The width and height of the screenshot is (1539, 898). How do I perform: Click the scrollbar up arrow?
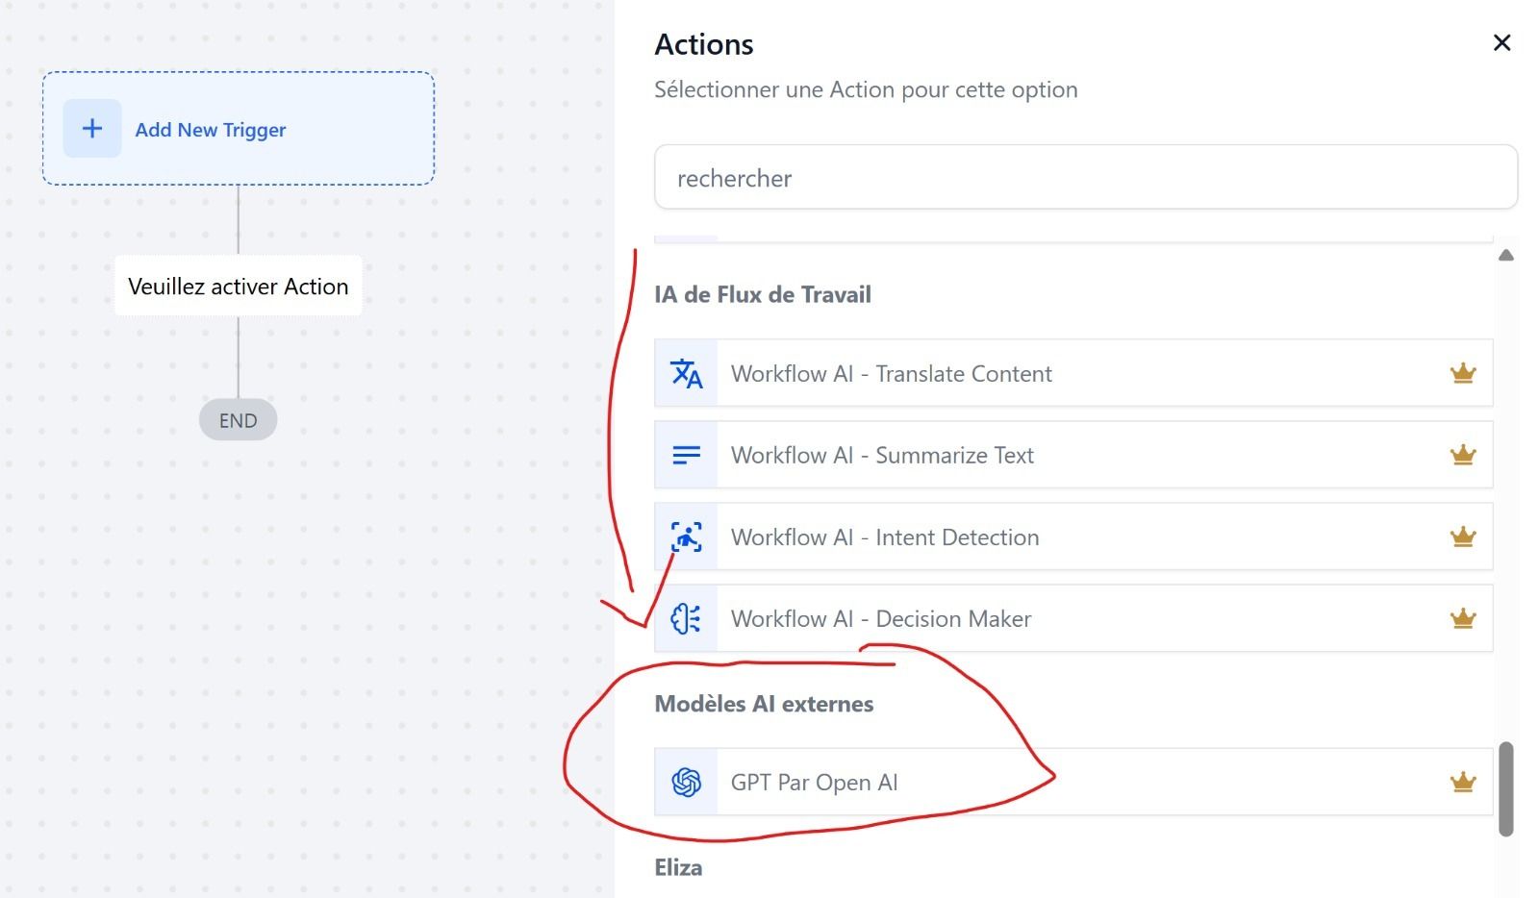(x=1506, y=255)
